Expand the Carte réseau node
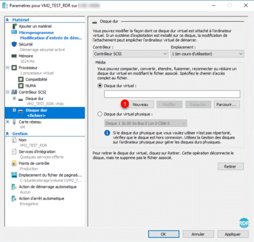 point(7,122)
